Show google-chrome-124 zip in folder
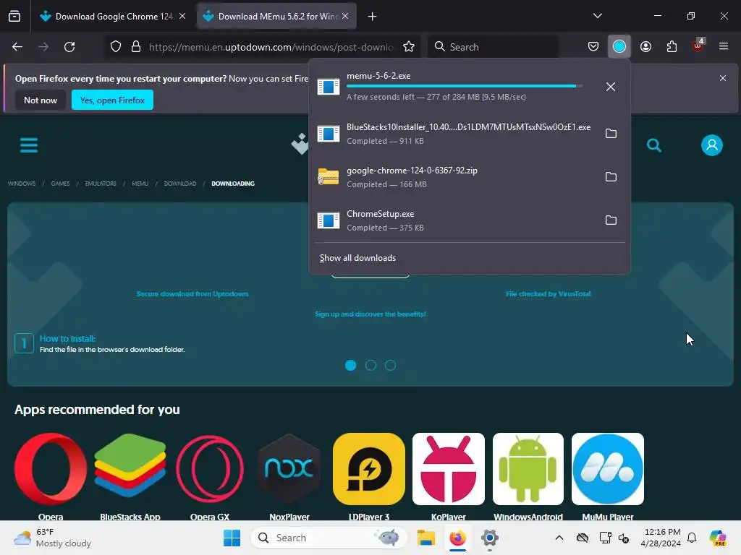This screenshot has height=555, width=741. click(611, 177)
